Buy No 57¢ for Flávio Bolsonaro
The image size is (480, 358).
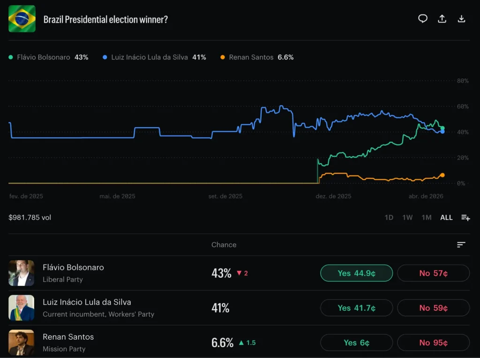point(433,273)
